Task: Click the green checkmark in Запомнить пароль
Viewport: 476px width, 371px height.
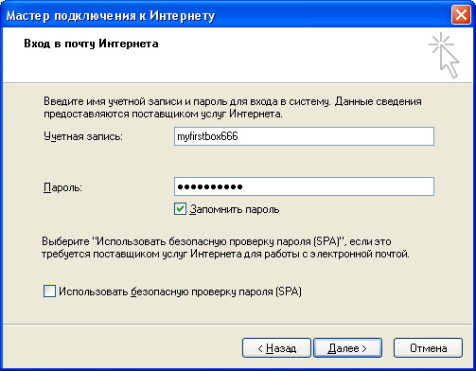Action: coord(180,209)
